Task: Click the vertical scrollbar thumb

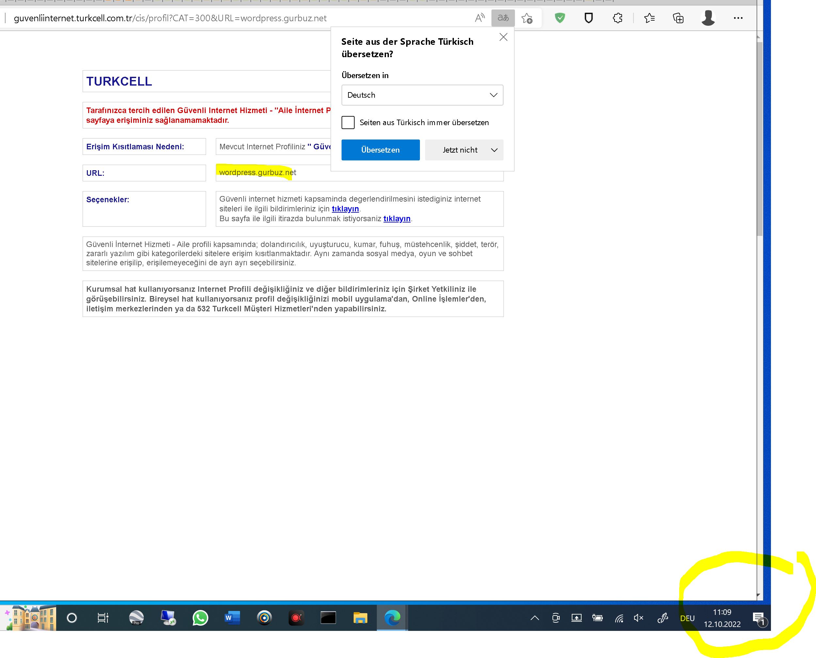Action: coord(759,138)
